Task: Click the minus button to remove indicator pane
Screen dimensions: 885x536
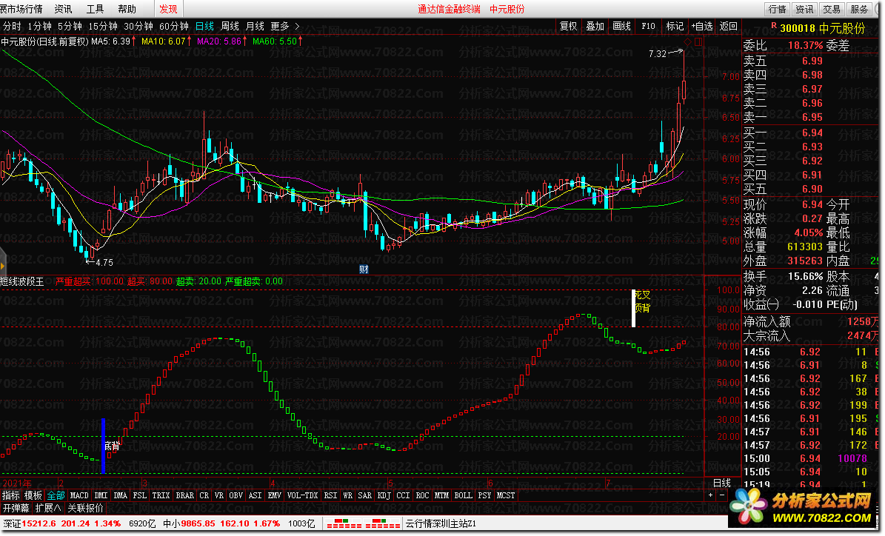Action: (x=722, y=495)
